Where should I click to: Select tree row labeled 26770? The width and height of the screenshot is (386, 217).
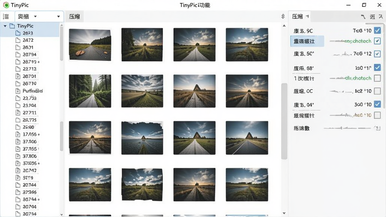click(x=29, y=83)
